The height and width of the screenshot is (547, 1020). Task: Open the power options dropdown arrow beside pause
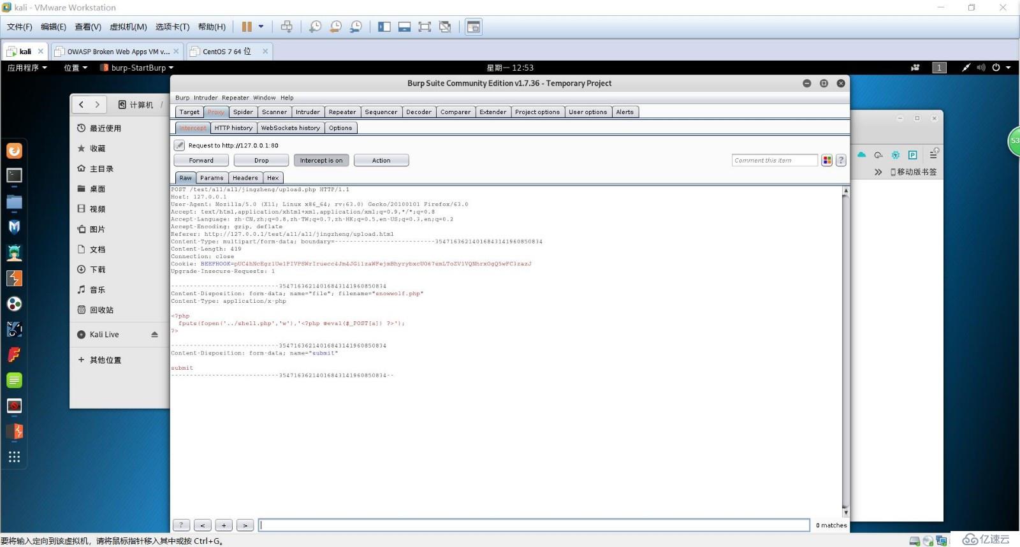coord(261,27)
